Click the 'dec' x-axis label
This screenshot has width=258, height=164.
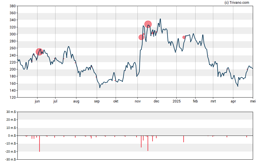pyautogui.click(x=157, y=101)
